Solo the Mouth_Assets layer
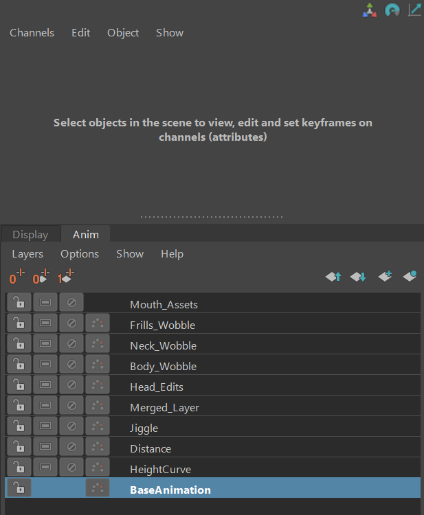 pyautogui.click(x=45, y=302)
